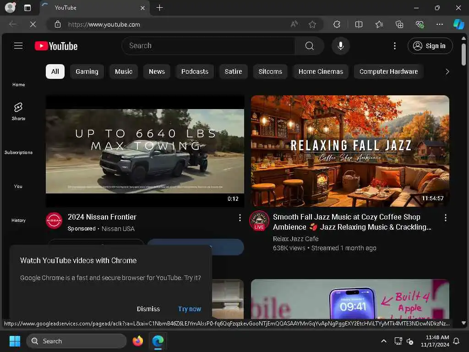Screen dimensions: 469x352
Task: Open Edge Settings and more menu
Action: point(439,24)
